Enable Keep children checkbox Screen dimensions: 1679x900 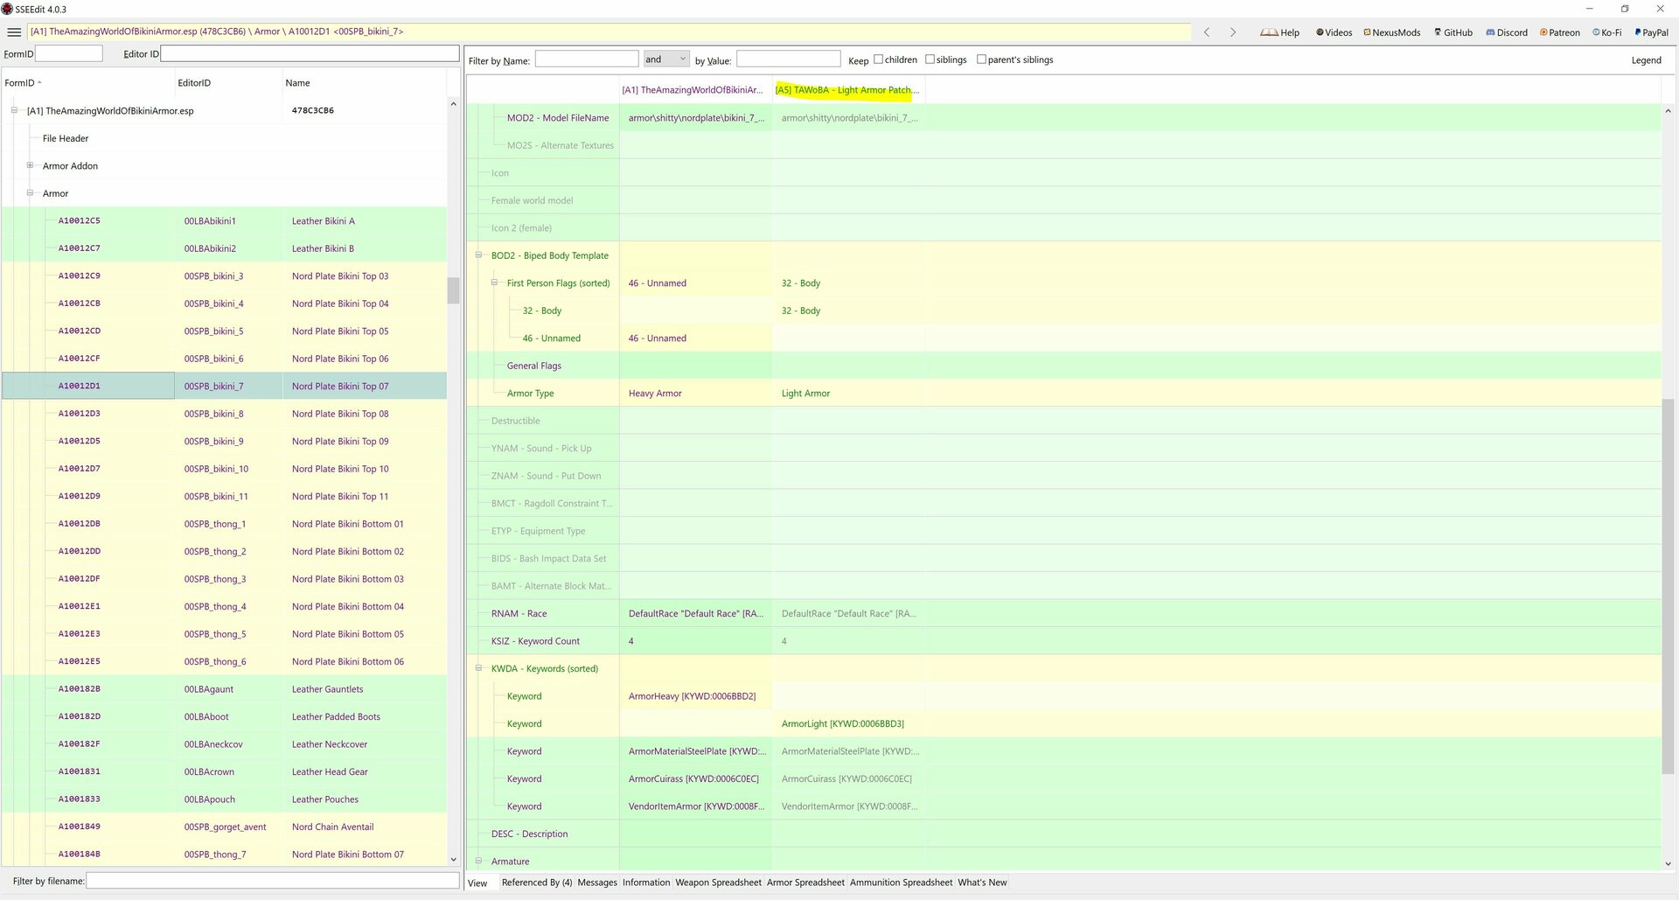click(879, 59)
